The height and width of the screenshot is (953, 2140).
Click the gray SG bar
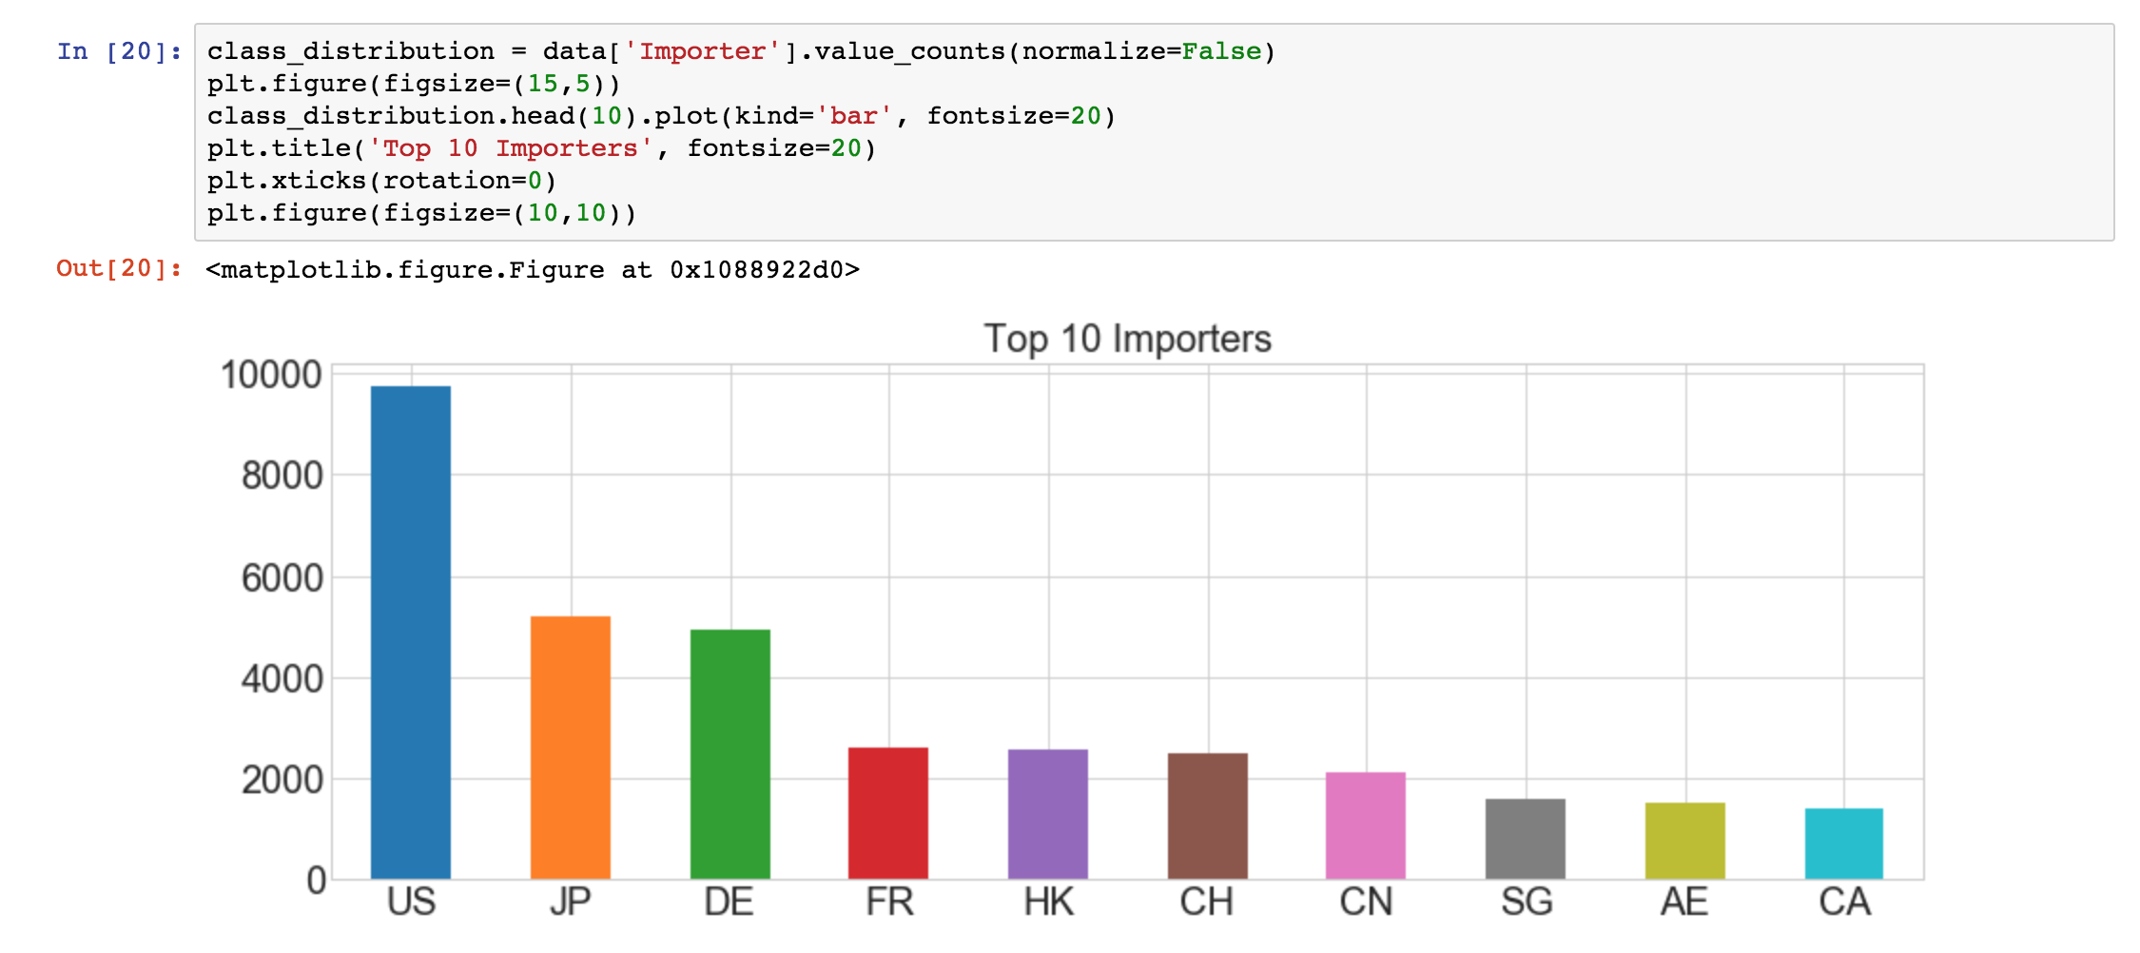click(x=1526, y=839)
